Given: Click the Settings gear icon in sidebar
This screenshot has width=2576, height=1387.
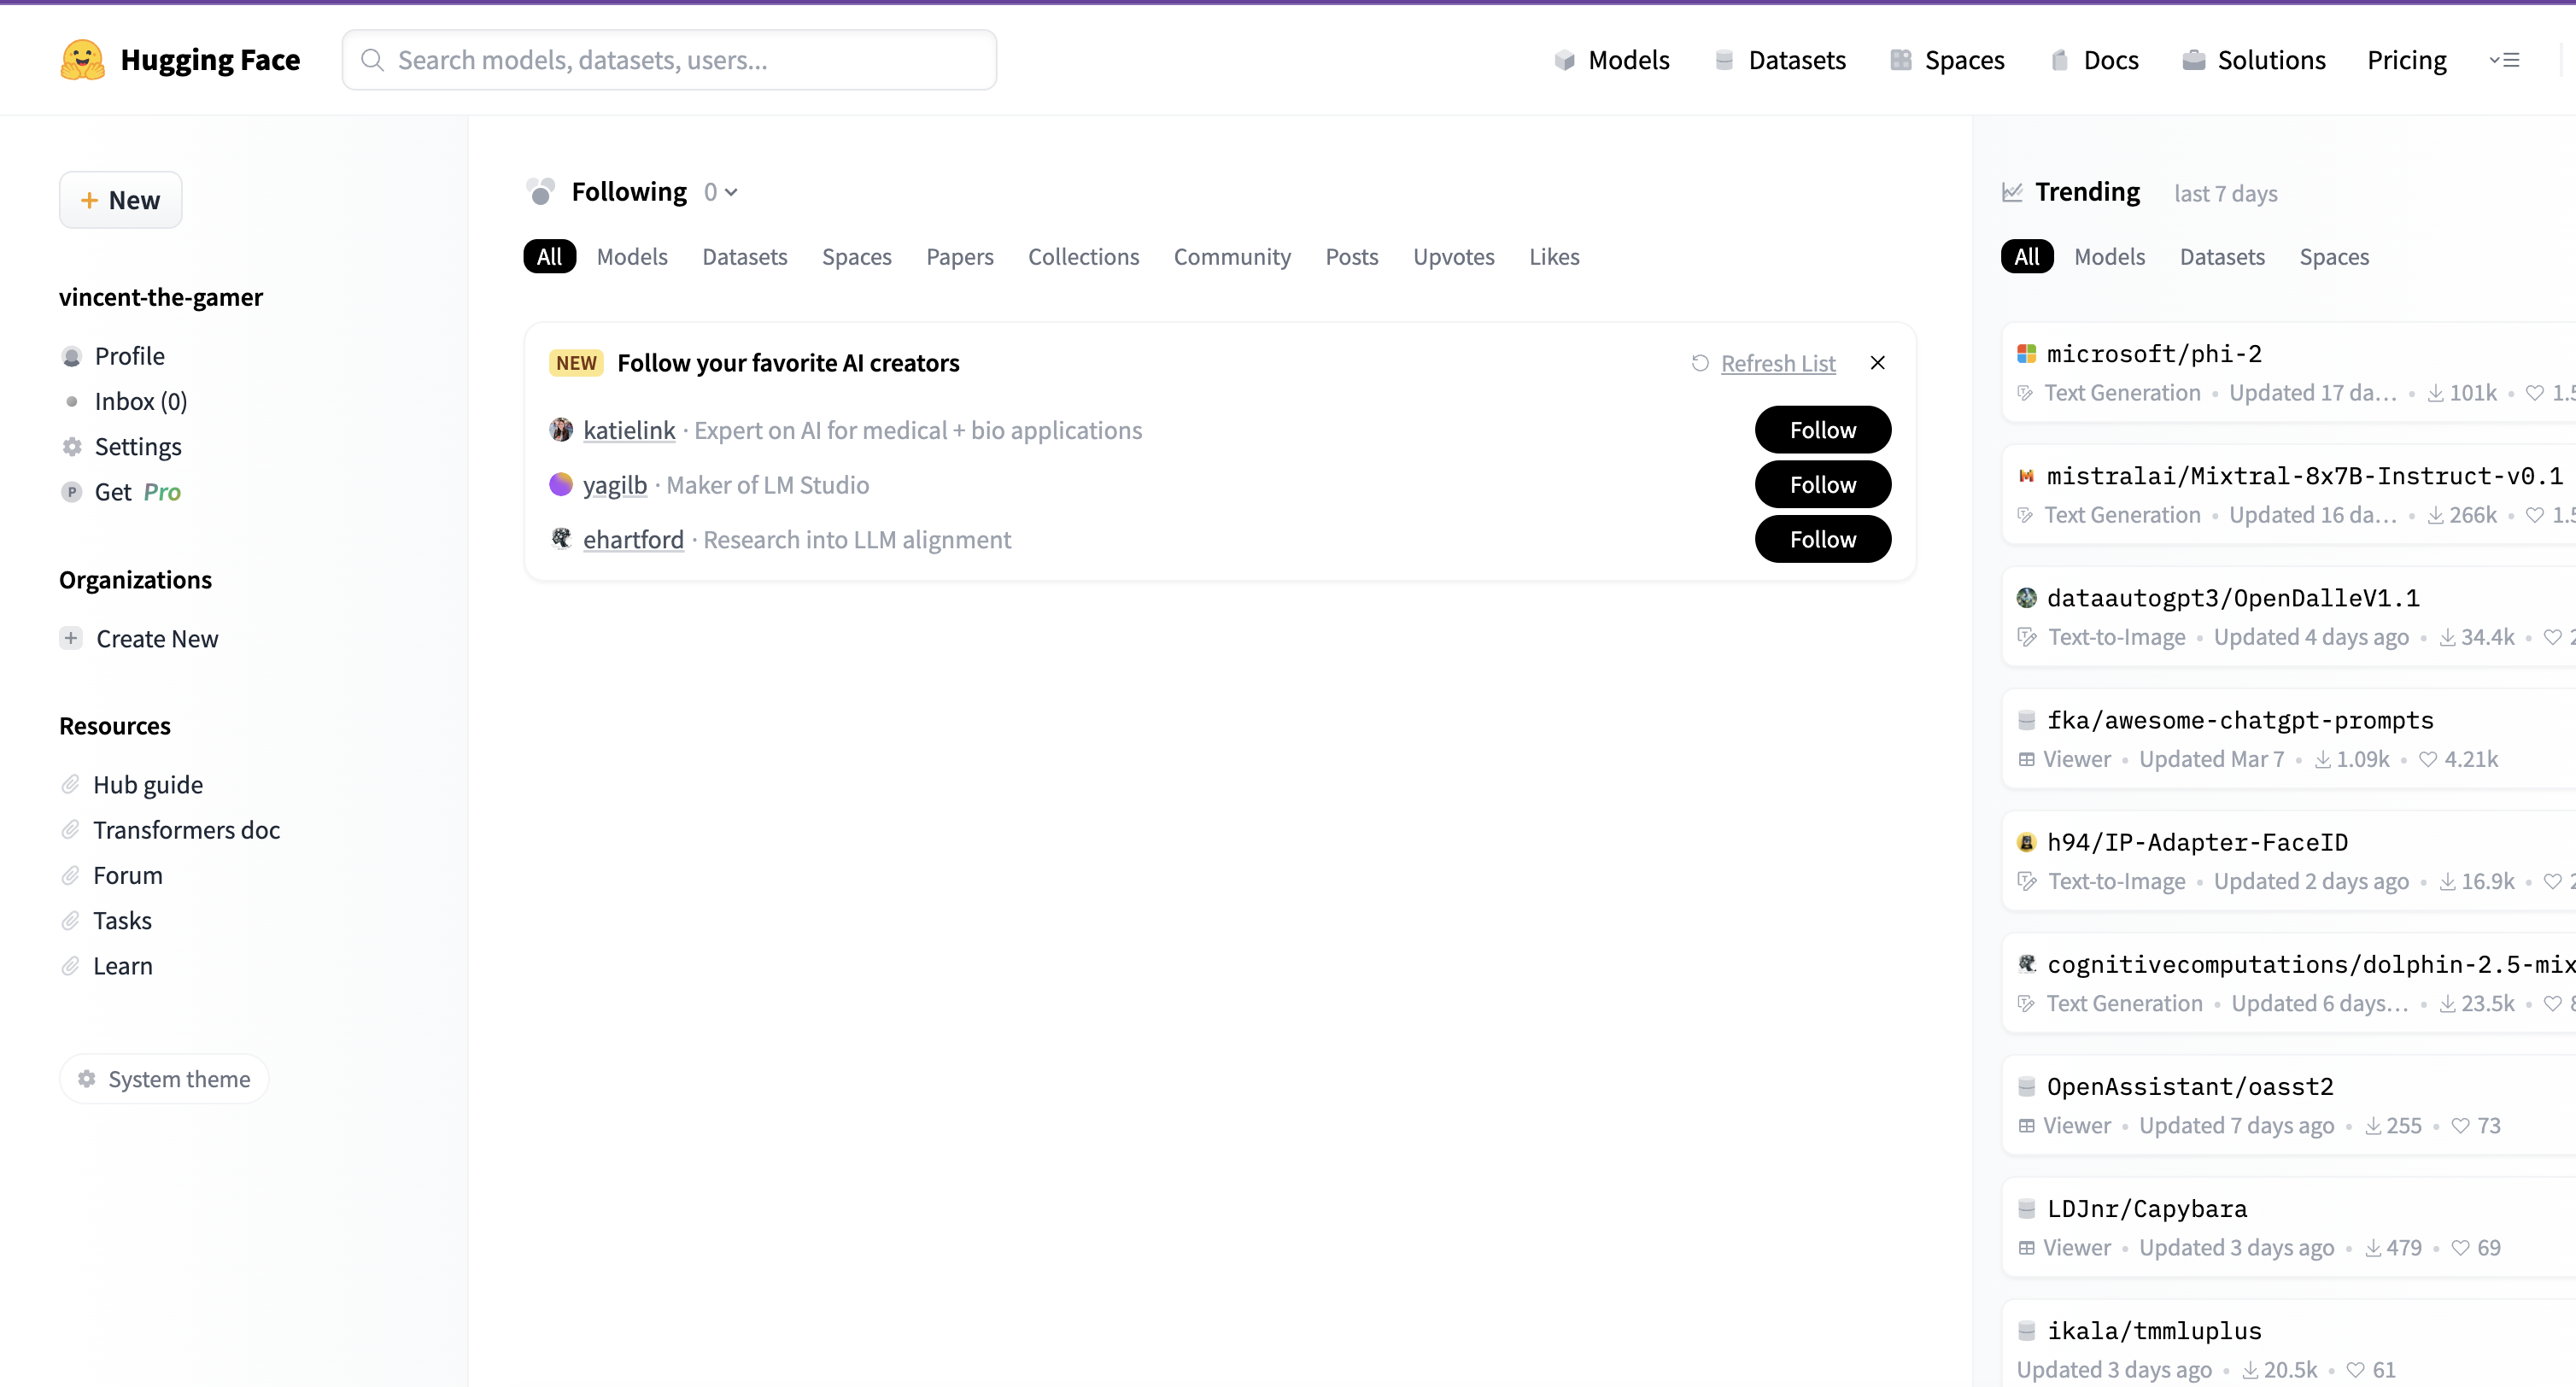Looking at the screenshot, I should (x=71, y=447).
